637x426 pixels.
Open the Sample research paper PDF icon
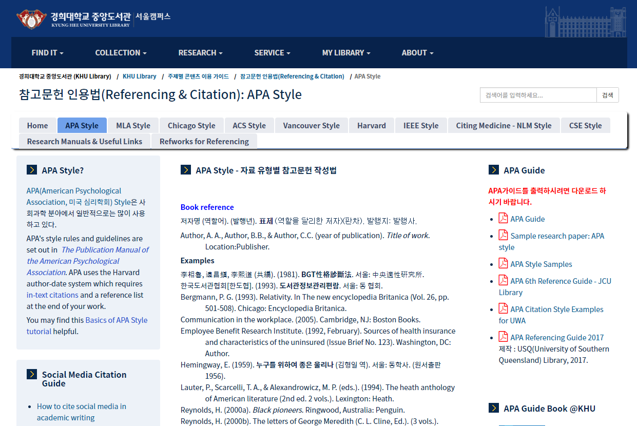tap(503, 236)
